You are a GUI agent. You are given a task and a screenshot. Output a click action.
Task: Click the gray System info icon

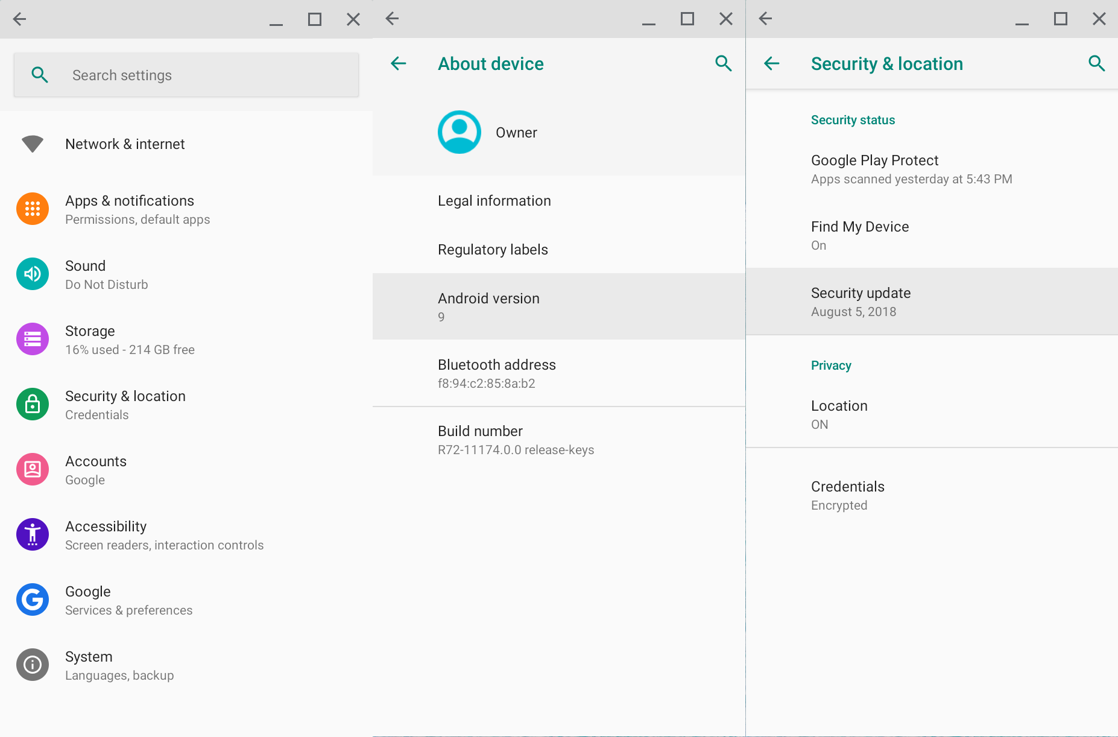pos(33,665)
